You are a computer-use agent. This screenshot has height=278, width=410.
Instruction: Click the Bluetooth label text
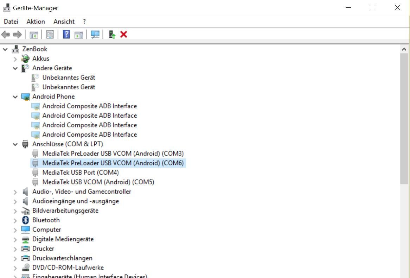(46, 220)
